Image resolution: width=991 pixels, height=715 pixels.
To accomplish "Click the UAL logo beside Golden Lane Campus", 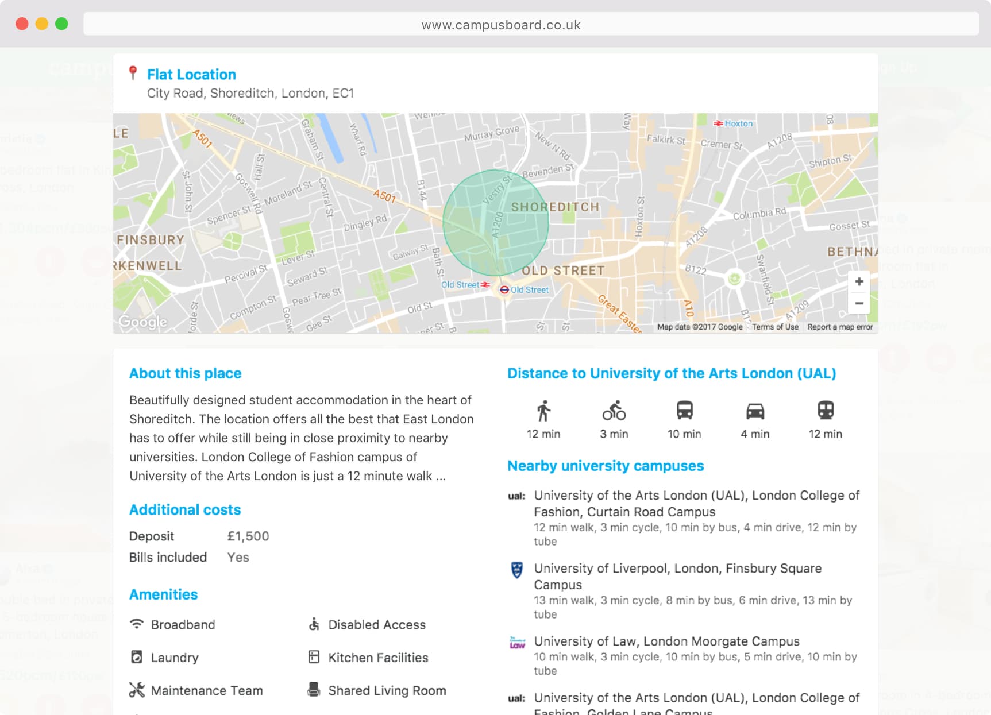I will (516, 698).
